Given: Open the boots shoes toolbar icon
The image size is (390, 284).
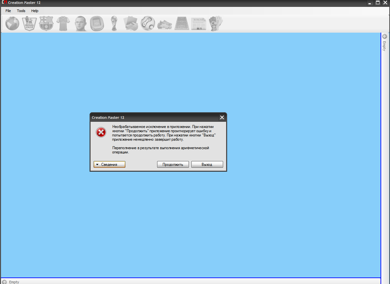Looking at the screenshot, I should click(x=165, y=24).
